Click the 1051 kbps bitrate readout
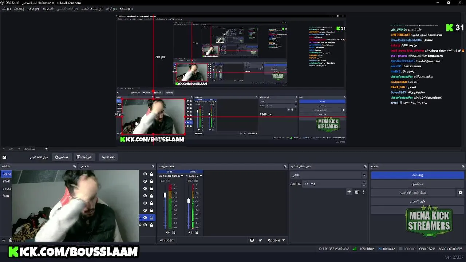This screenshot has height=262, width=466. [367, 249]
